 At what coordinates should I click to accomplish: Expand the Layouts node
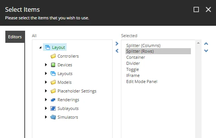46,74
